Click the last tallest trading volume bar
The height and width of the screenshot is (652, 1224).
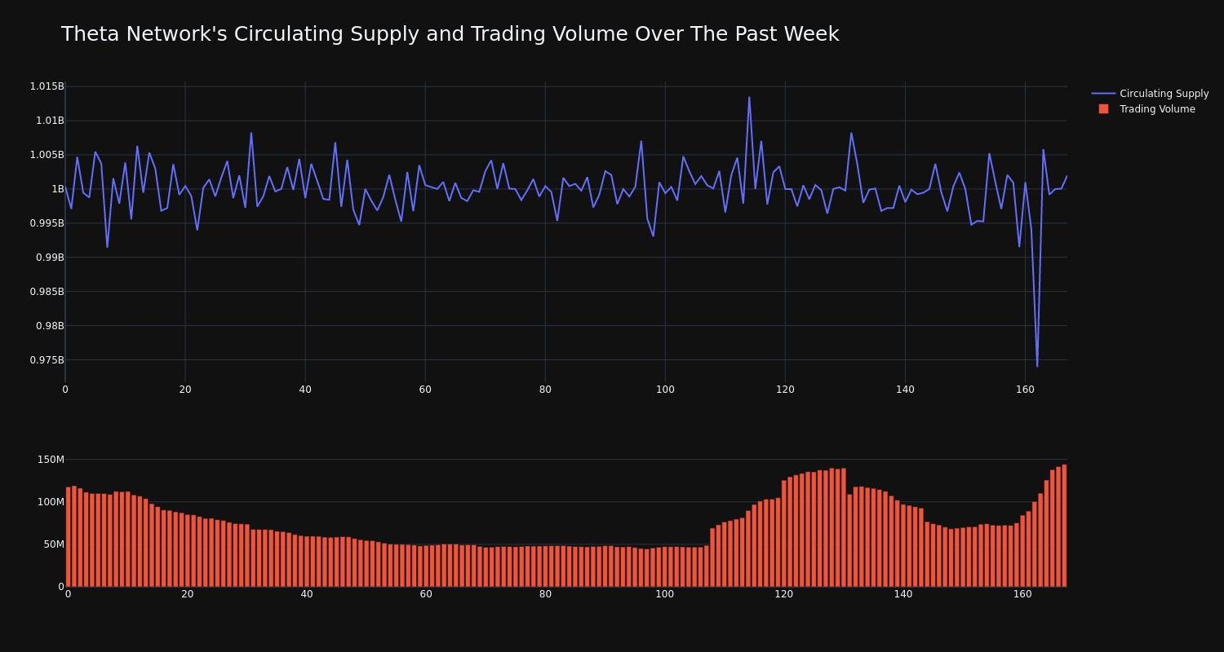point(1064,526)
